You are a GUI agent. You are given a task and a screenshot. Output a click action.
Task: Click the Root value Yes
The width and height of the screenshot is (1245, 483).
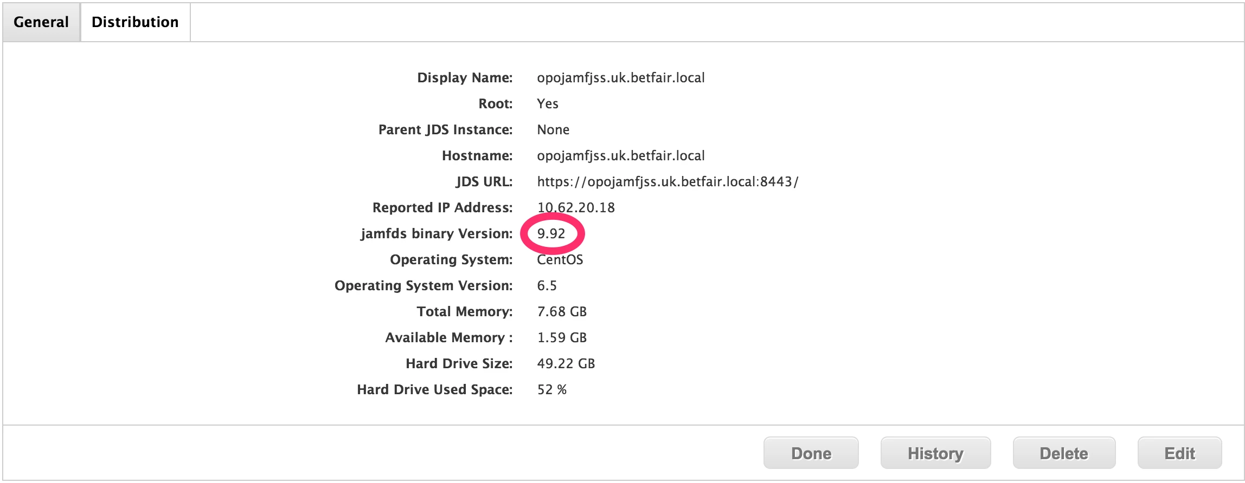pyautogui.click(x=548, y=104)
